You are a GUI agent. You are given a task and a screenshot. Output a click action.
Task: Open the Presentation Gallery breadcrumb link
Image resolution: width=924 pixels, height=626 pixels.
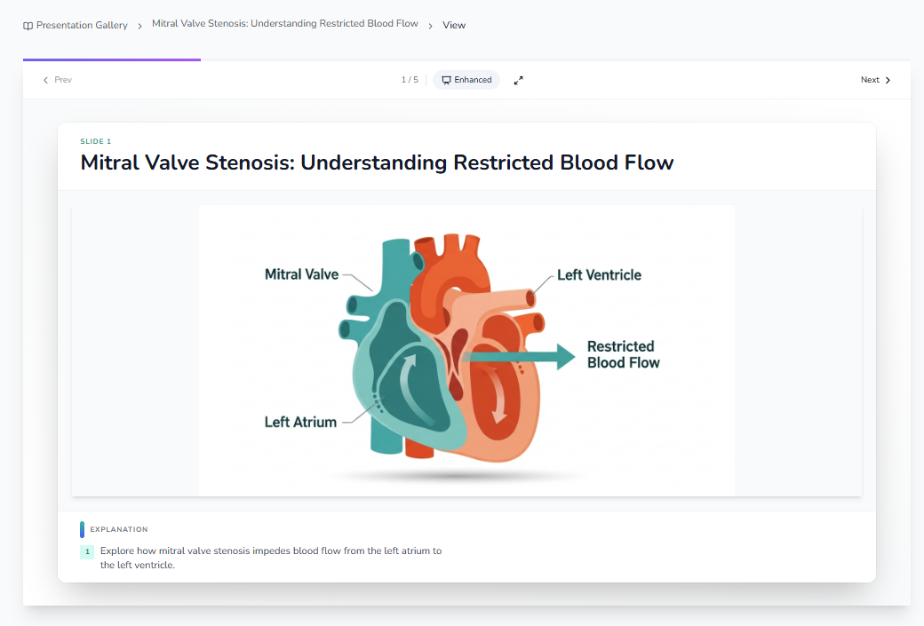click(x=82, y=25)
